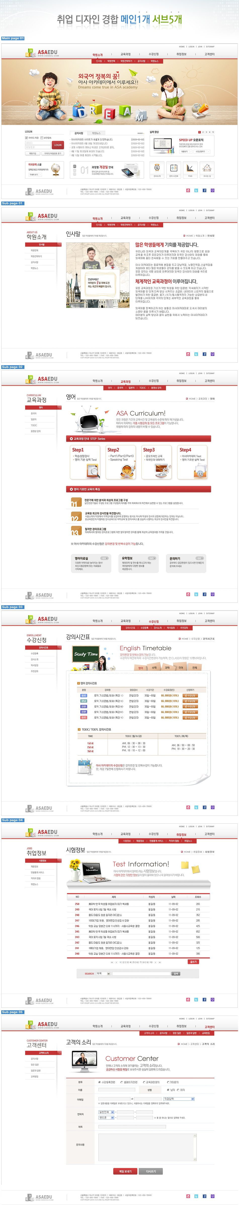
Task: Click the ASAEDU header logo on Sub page 04
Action: (42, 832)
